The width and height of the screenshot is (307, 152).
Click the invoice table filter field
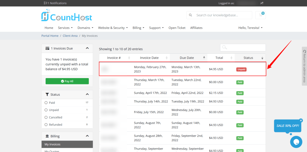243,48
